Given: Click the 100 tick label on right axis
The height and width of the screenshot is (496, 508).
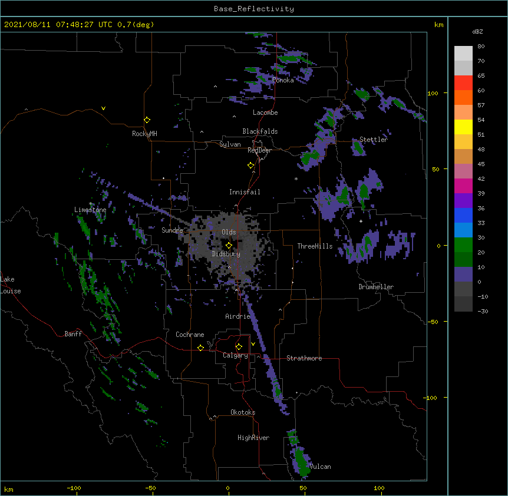Looking at the screenshot, I should [433, 93].
